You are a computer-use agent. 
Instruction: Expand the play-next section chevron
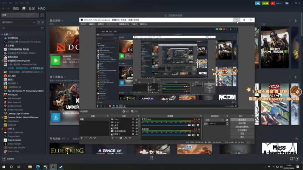(x=65, y=77)
